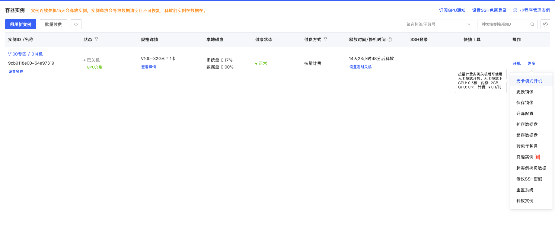Click the help icon next to 释放时间/停机时间
The width and height of the screenshot is (555, 230).
[390, 40]
